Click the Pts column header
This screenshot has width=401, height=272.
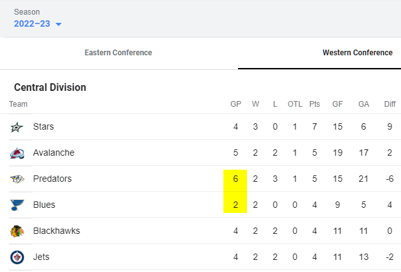point(314,104)
